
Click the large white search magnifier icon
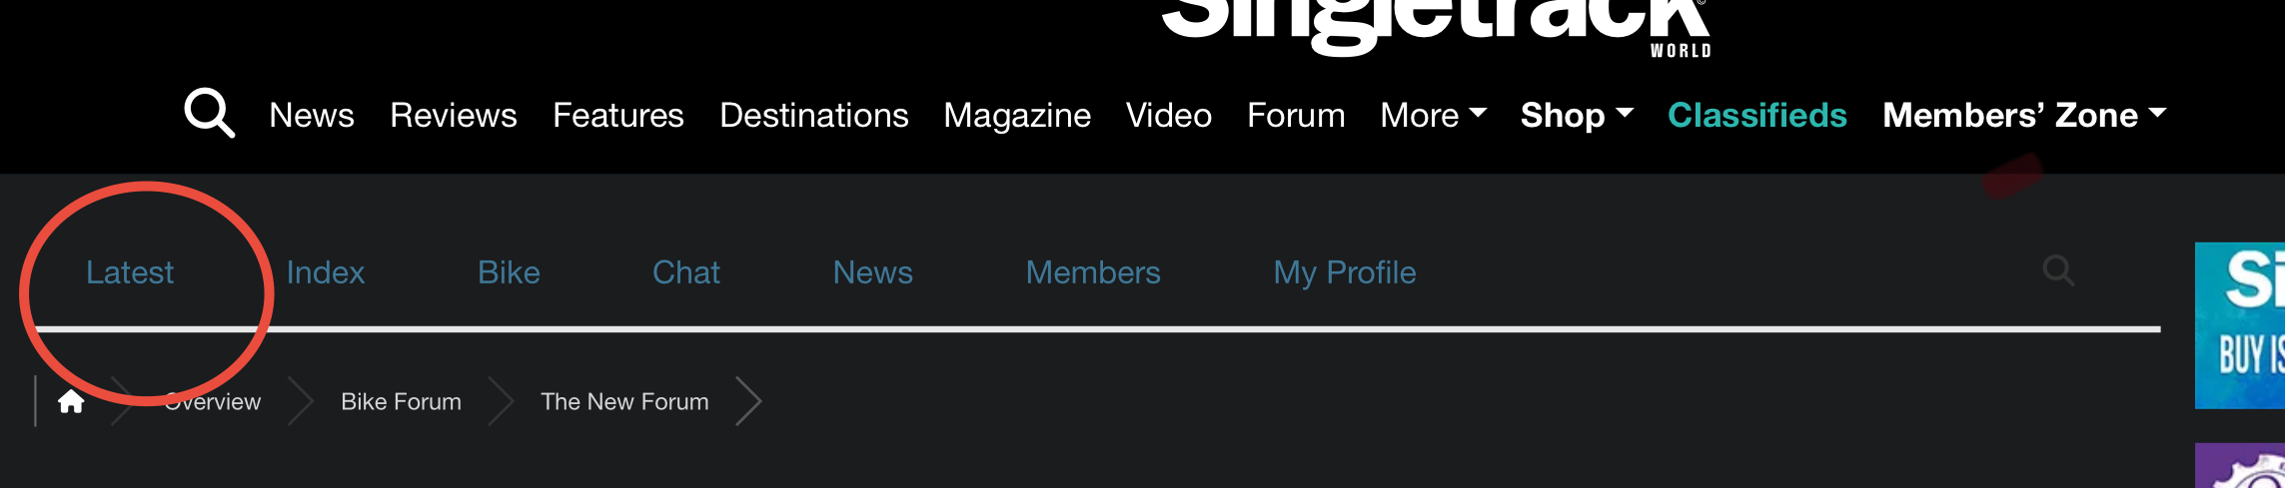click(210, 113)
